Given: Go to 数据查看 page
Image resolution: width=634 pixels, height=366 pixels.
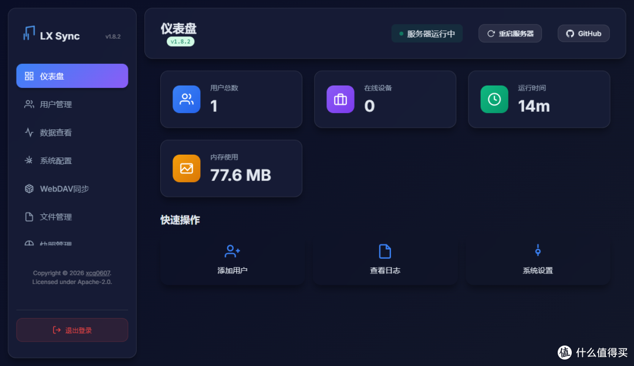Looking at the screenshot, I should coord(72,132).
